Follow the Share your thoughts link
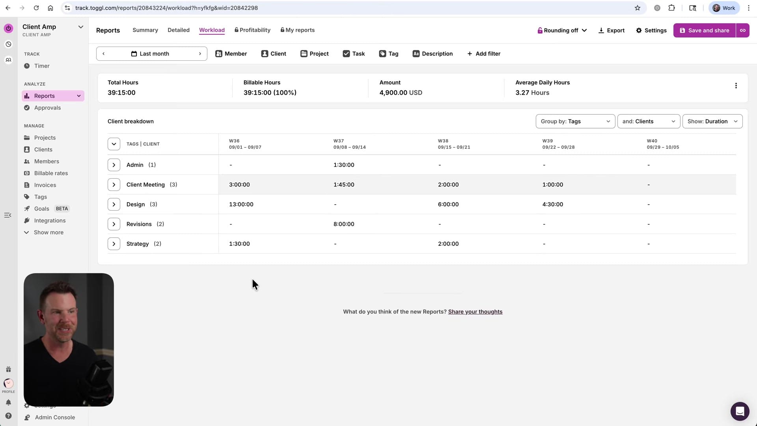Viewport: 757px width, 426px height. (x=475, y=312)
